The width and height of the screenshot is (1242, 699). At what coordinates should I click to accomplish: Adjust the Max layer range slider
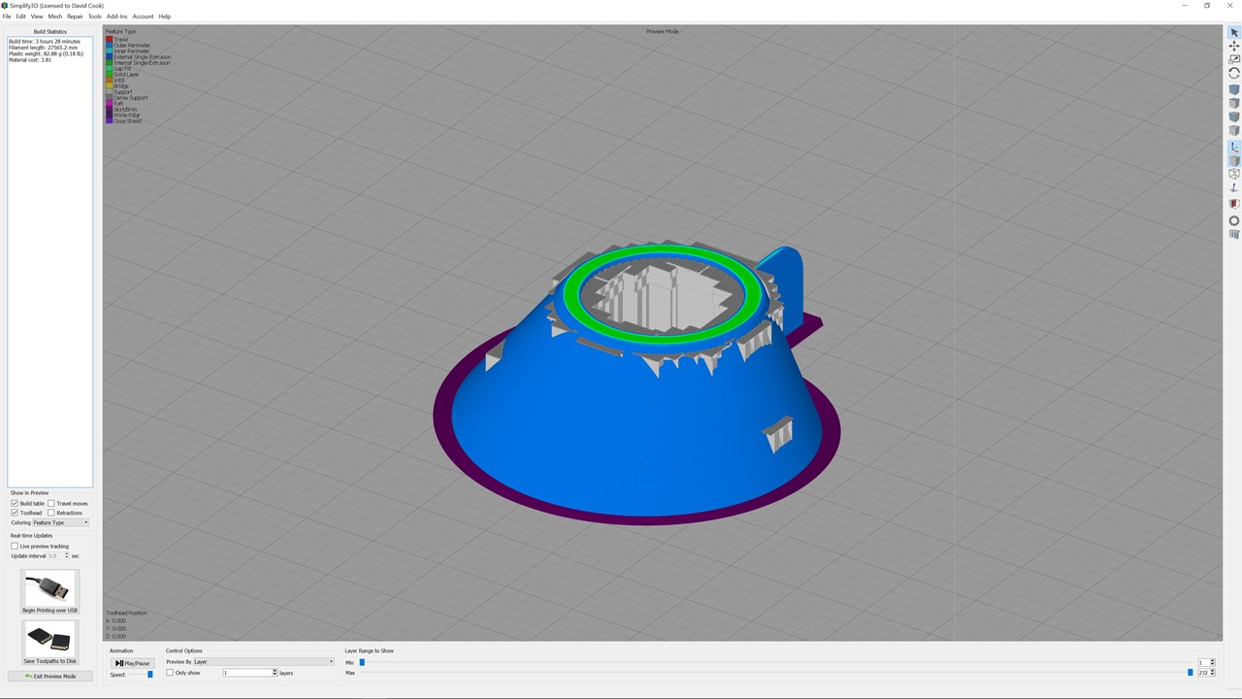(x=1191, y=672)
